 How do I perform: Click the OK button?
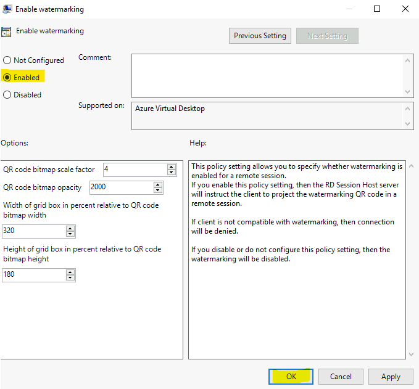291,376
